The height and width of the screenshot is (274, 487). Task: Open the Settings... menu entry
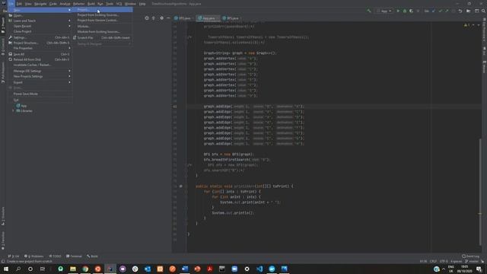pyautogui.click(x=40, y=37)
